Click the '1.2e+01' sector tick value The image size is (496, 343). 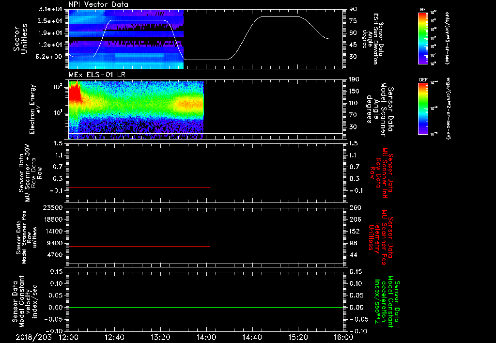[50, 45]
